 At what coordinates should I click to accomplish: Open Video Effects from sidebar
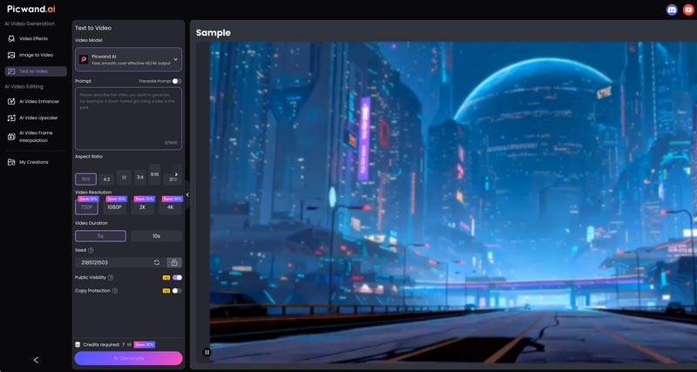(33, 38)
